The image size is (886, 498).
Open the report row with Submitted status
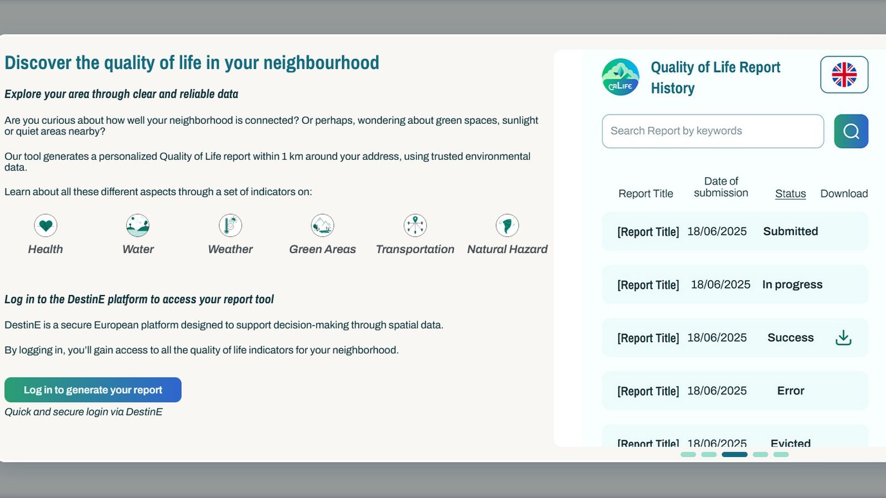[734, 232]
